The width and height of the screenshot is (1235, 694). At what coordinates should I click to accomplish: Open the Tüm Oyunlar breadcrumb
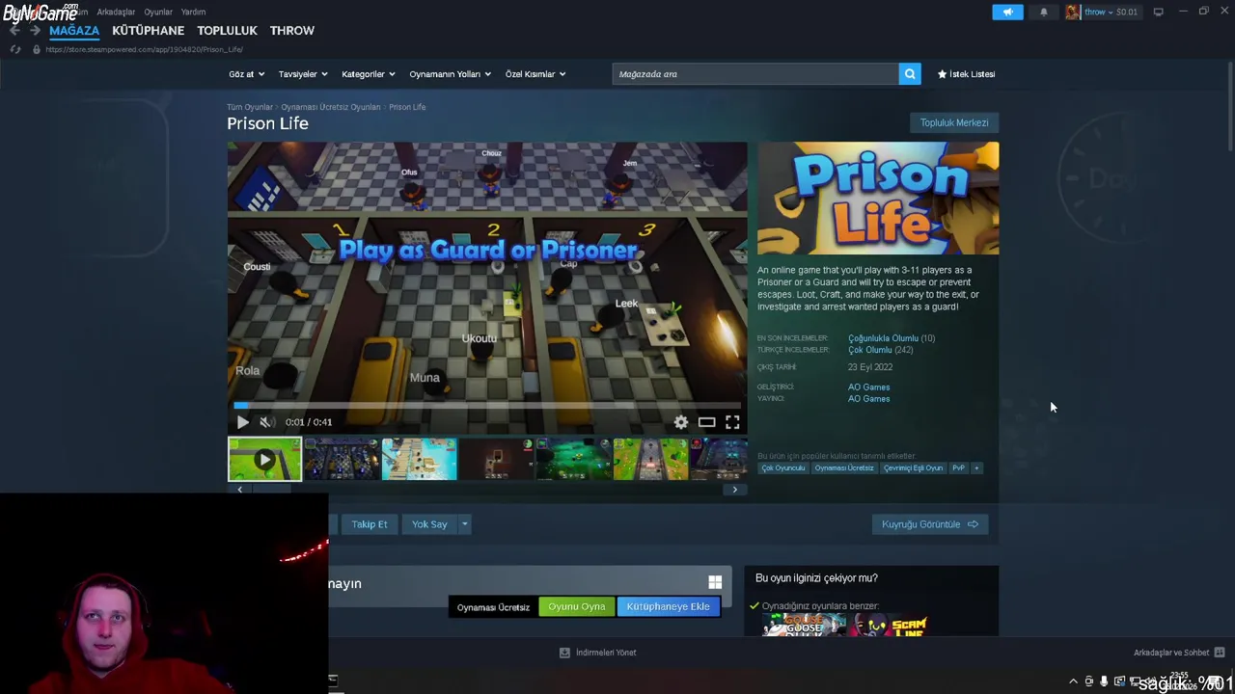pos(250,107)
